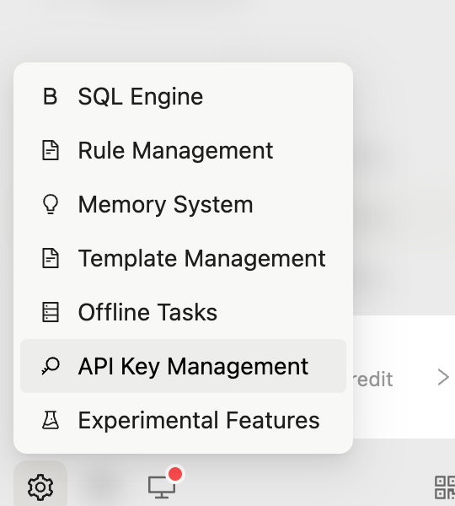Viewport: 455px width, 506px height.
Task: Open the Offline Tasks menu entry
Action: point(183,312)
